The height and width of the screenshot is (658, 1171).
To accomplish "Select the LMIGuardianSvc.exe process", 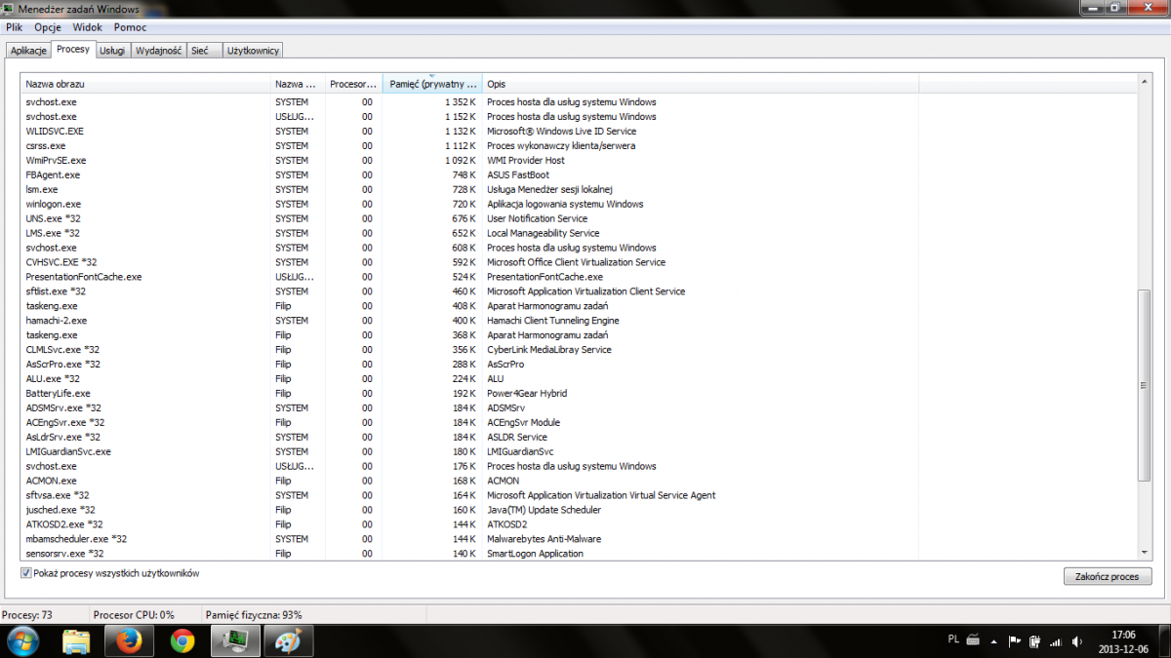I will point(580,452).
